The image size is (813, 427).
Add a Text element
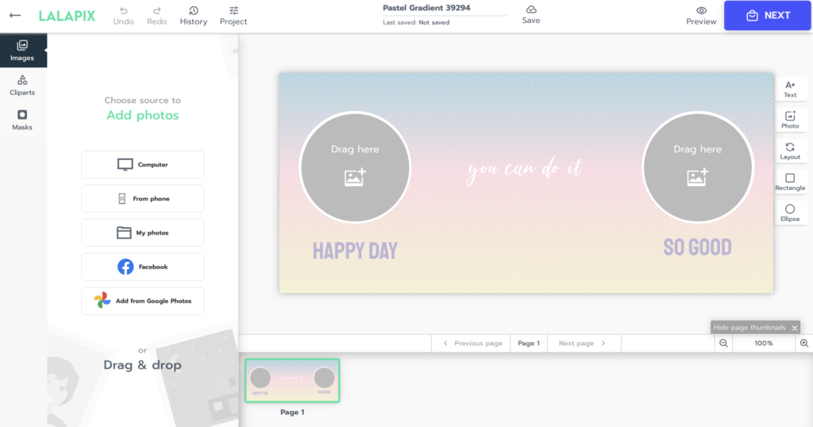coord(790,89)
